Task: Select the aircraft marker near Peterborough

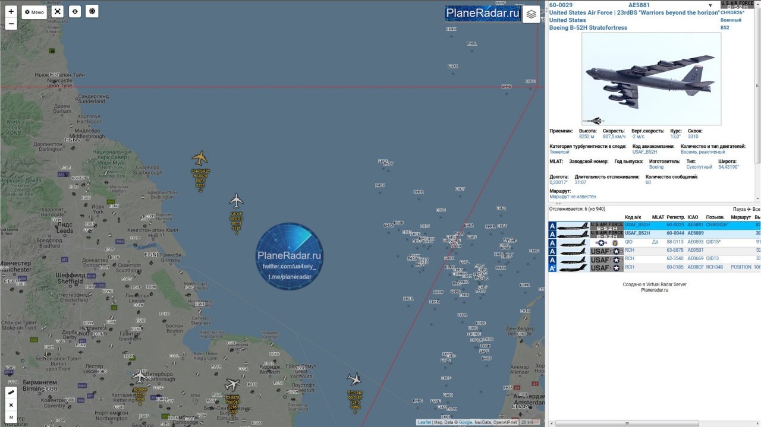Action: point(140,377)
